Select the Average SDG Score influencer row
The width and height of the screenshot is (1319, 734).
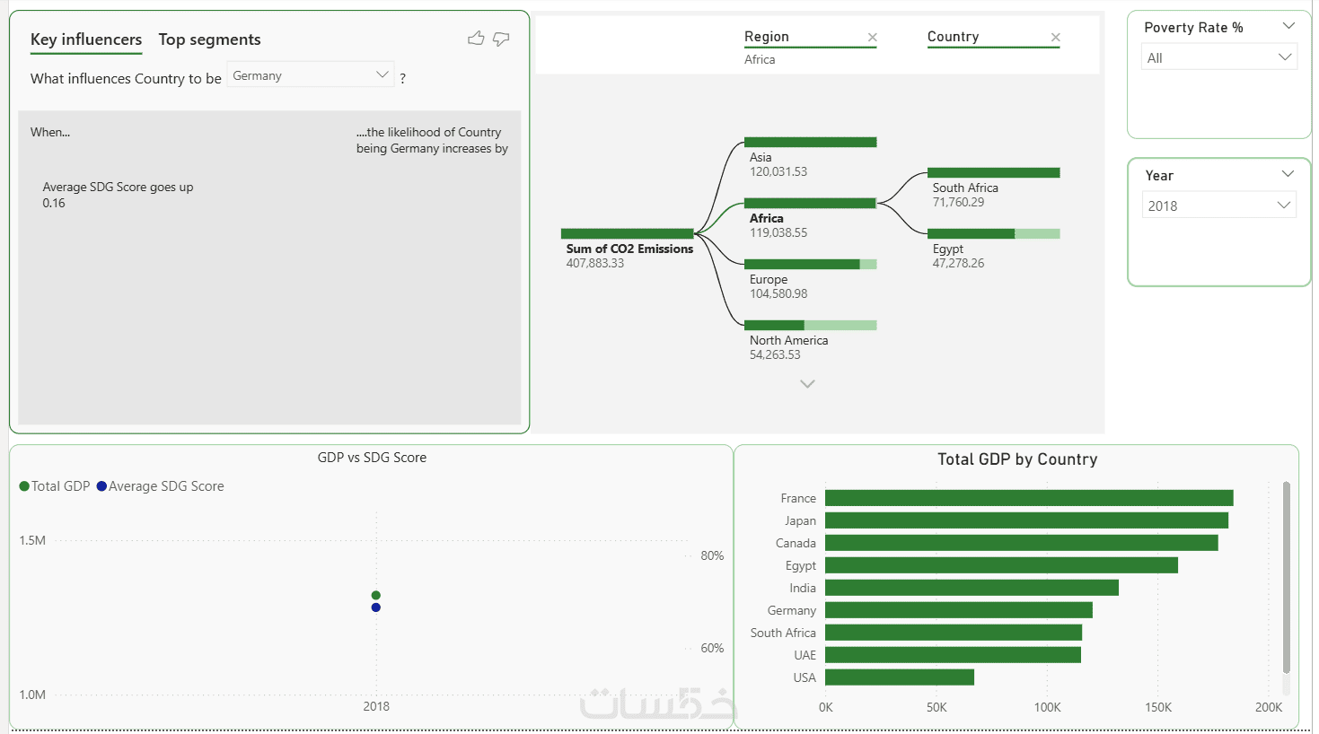point(269,195)
